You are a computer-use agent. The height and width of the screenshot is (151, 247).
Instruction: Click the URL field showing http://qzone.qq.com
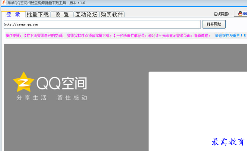[x=102, y=24]
